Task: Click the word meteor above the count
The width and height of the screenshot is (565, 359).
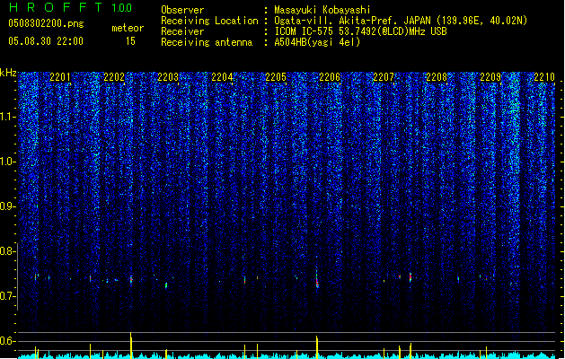Action: (x=128, y=28)
